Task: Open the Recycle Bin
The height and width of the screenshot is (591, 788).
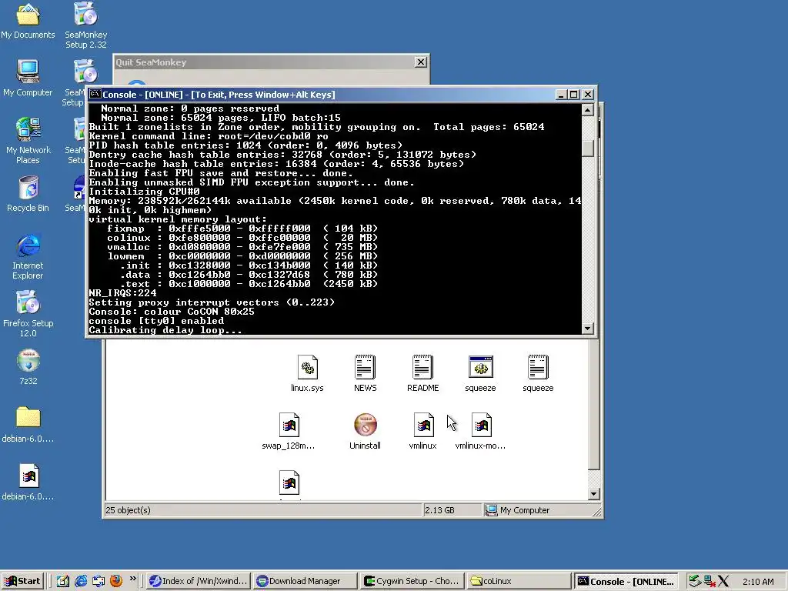Action: pos(28,193)
